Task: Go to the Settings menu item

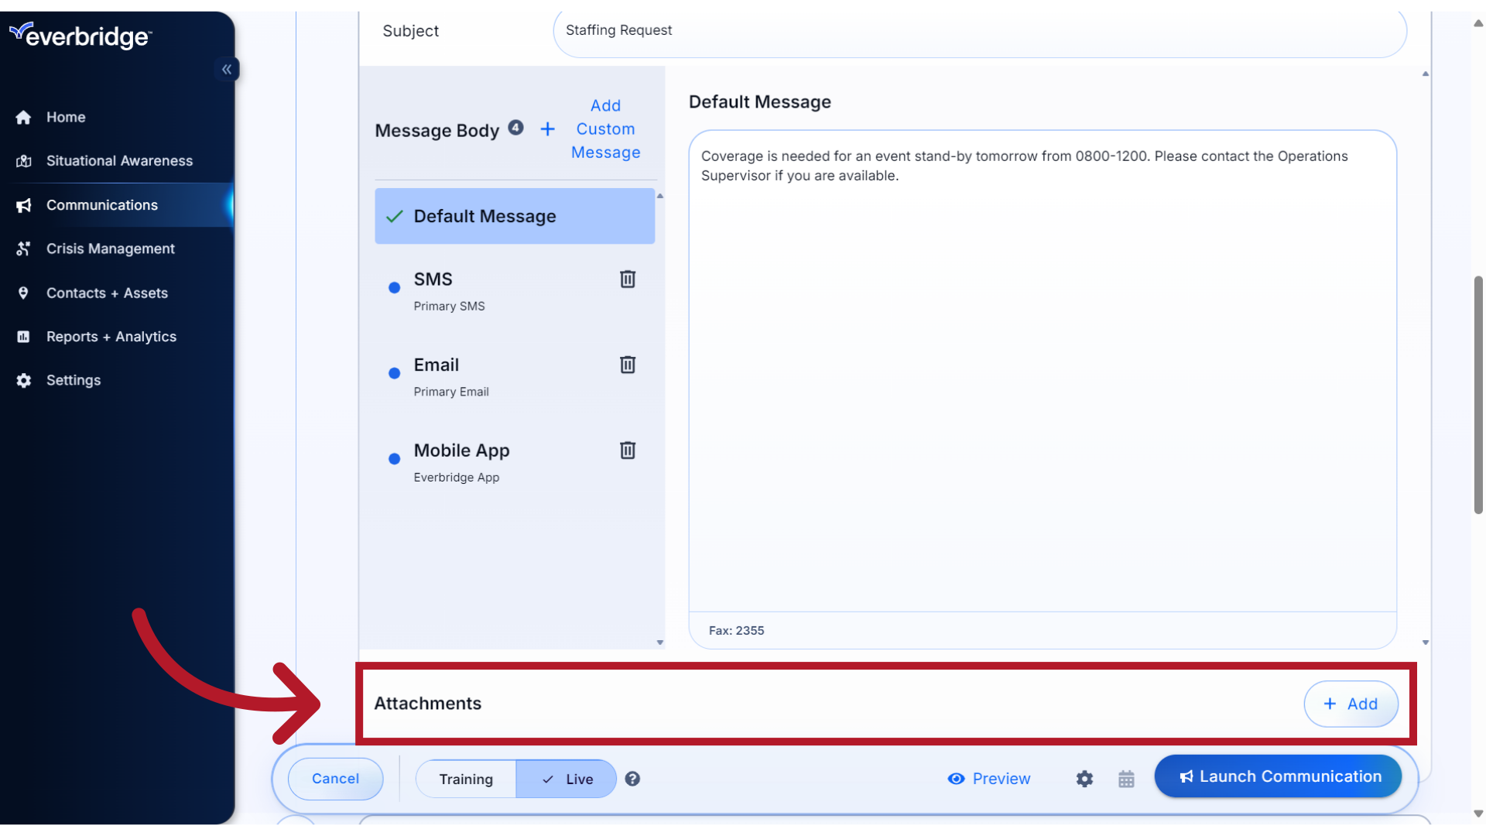Action: coord(73,380)
